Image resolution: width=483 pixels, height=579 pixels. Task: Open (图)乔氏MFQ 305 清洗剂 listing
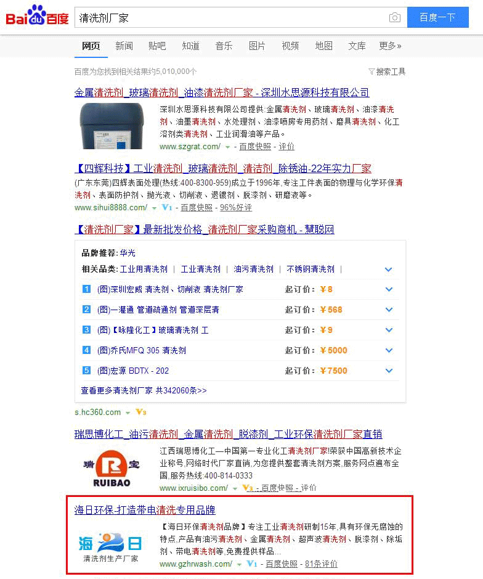click(141, 350)
